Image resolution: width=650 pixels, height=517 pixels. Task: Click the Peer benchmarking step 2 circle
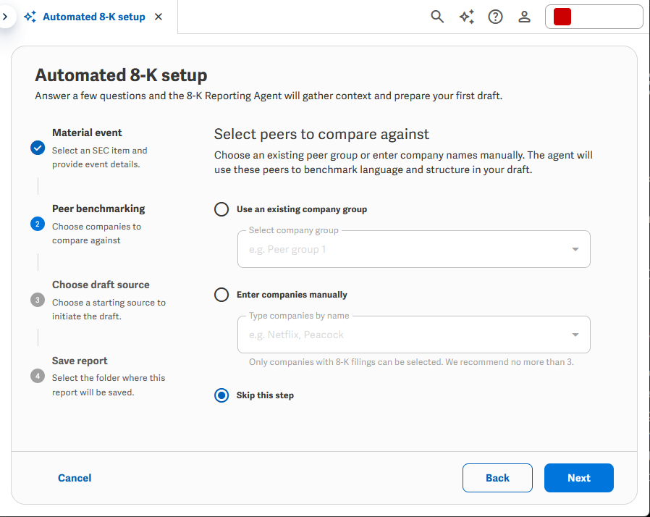coord(38,224)
